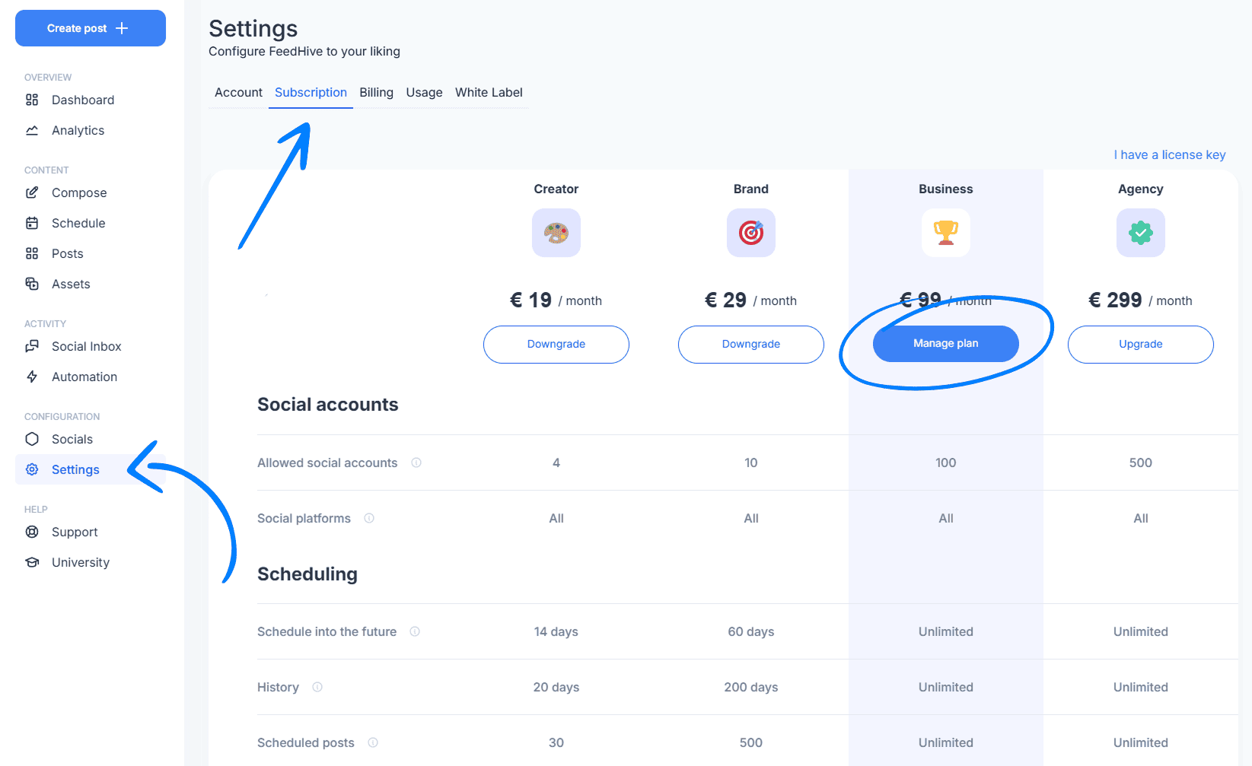The height and width of the screenshot is (766, 1252).
Task: Open Analytics from the sidebar
Action: pos(91,130)
